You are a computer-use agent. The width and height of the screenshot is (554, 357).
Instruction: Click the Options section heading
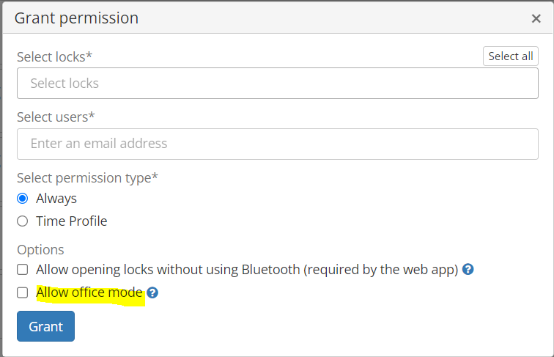(x=40, y=250)
